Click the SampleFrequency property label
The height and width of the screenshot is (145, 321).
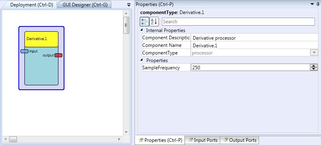(x=161, y=68)
